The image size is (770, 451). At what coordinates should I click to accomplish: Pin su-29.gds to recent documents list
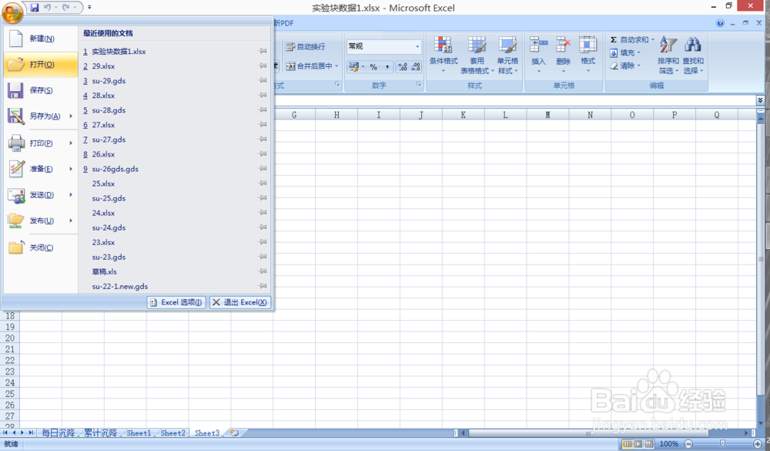click(263, 81)
